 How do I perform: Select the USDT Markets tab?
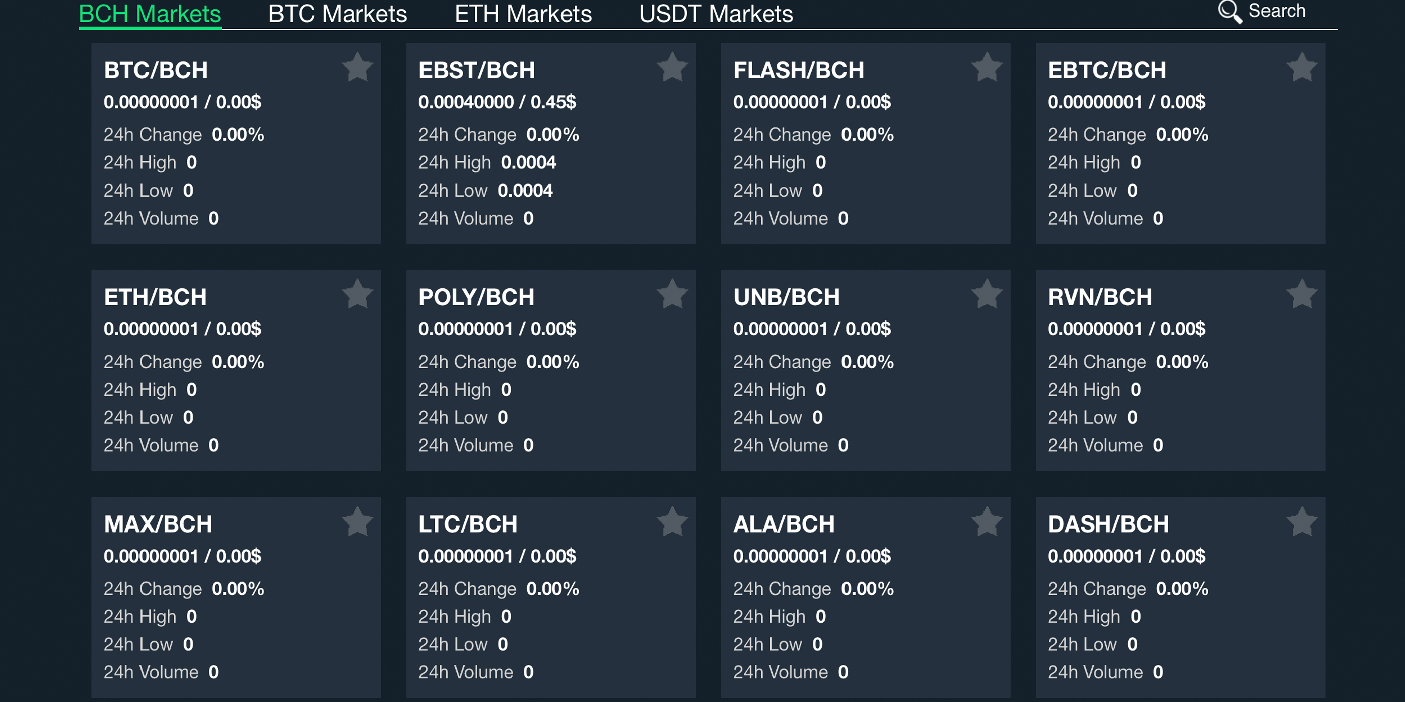pyautogui.click(x=716, y=14)
